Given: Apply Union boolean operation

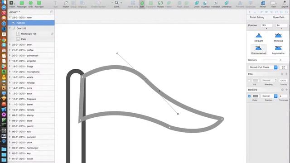Looking at the screenshot, I should pos(197,4).
